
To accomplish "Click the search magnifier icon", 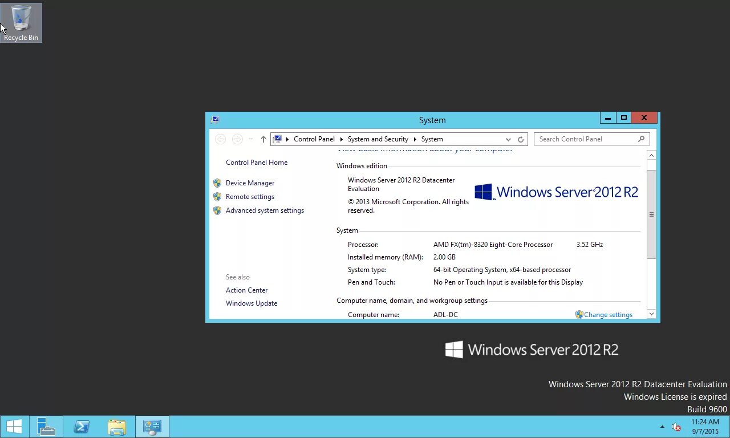I will click(x=641, y=139).
